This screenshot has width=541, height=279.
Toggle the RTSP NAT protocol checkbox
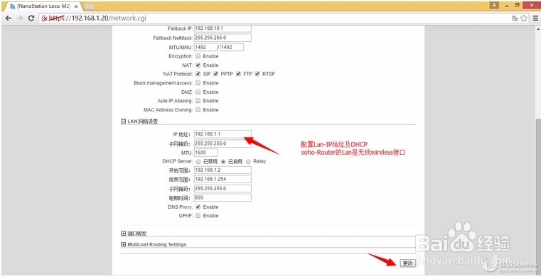pos(257,74)
